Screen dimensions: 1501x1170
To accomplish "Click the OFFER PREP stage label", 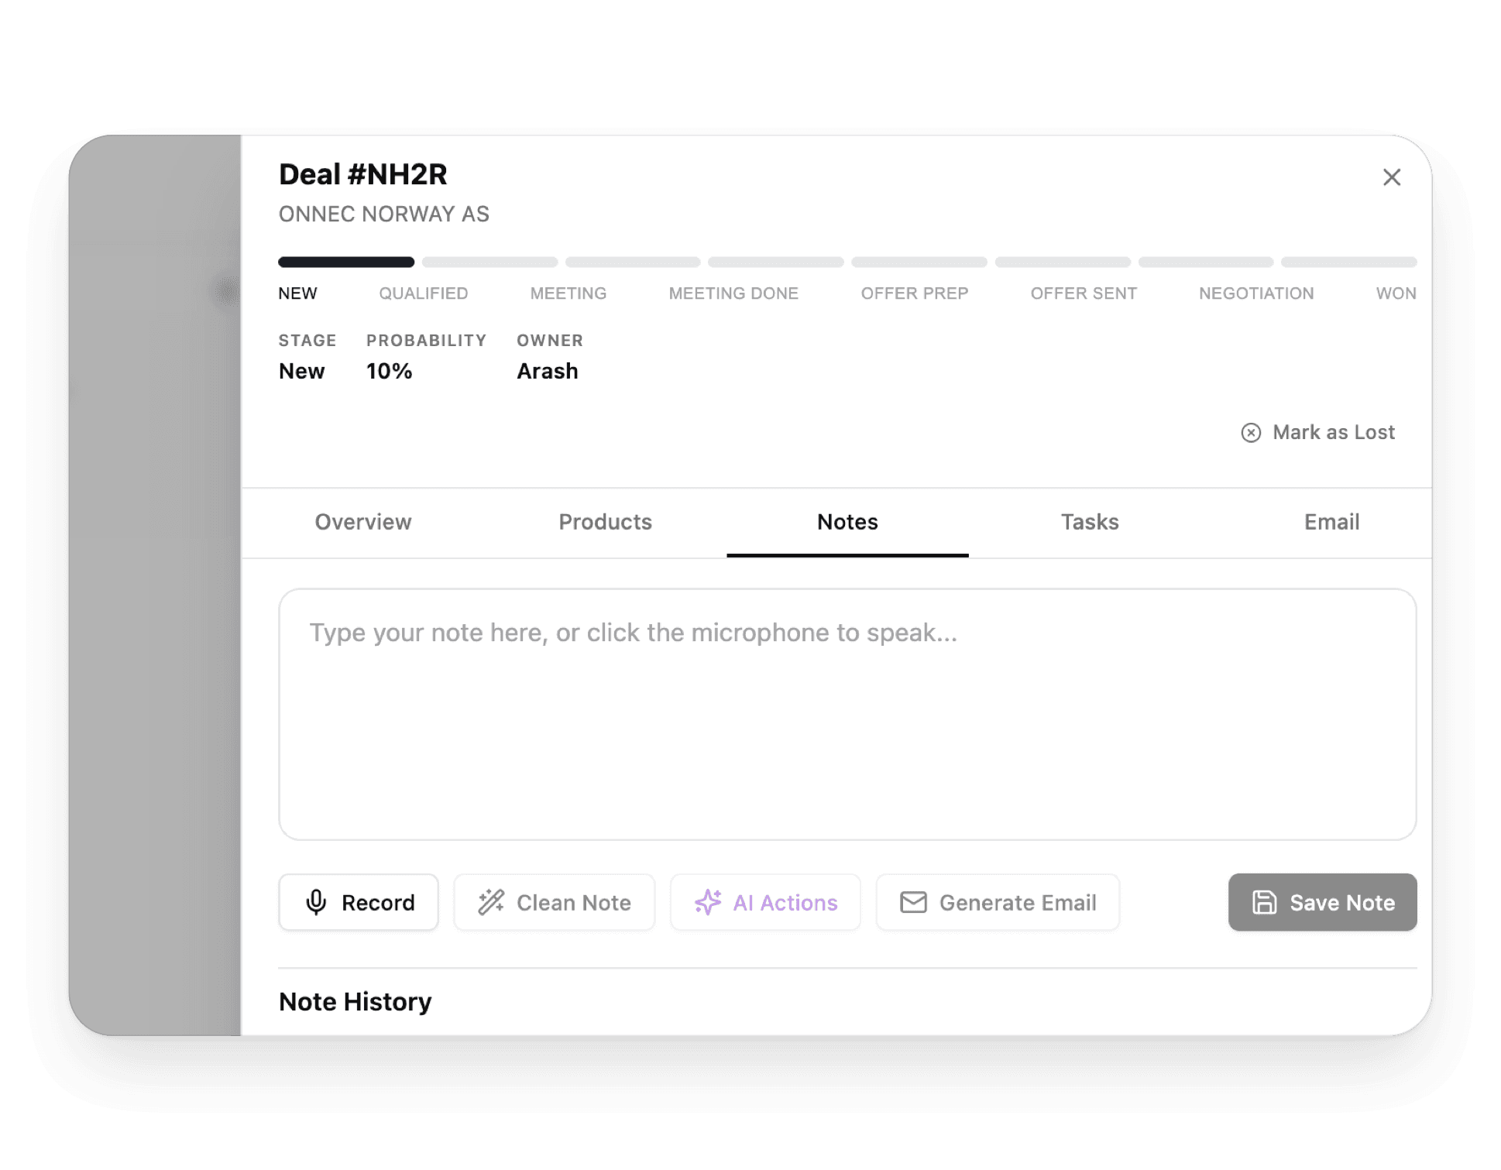I will pyautogui.click(x=915, y=293).
